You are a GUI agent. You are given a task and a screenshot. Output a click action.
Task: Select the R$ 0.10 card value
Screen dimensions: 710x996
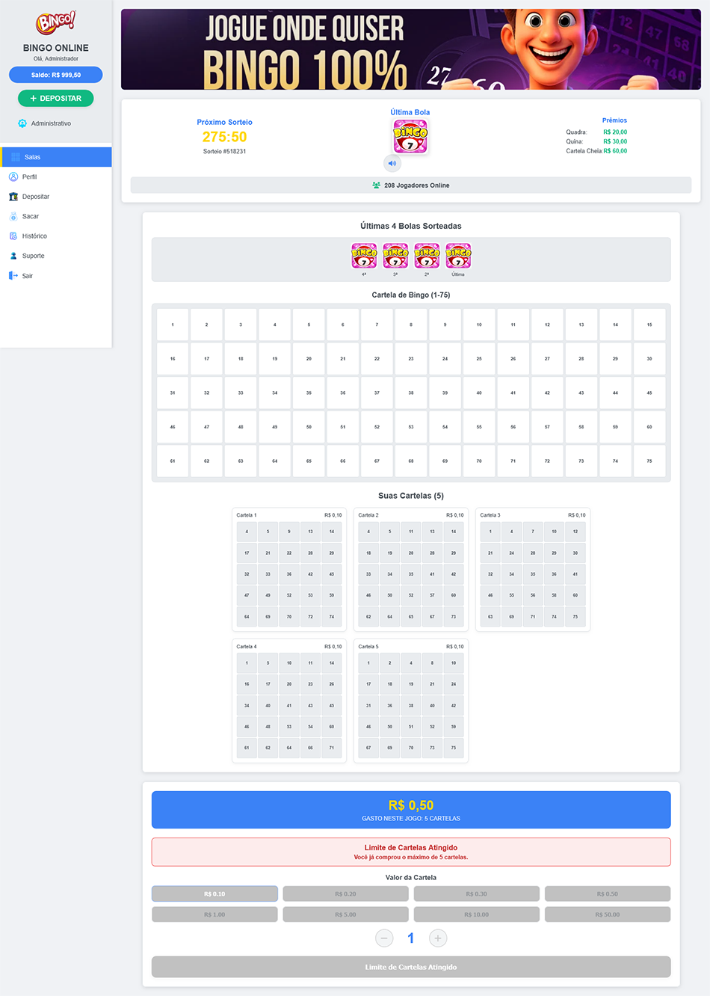point(214,894)
